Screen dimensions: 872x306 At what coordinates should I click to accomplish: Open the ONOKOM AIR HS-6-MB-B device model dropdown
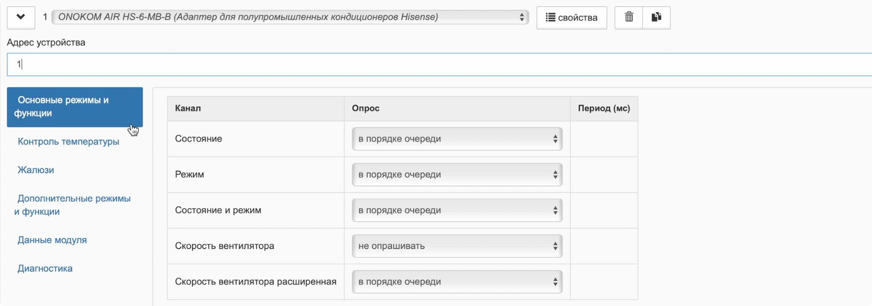[290, 17]
